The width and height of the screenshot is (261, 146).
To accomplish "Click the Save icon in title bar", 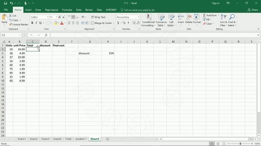I will [x=5, y=3].
